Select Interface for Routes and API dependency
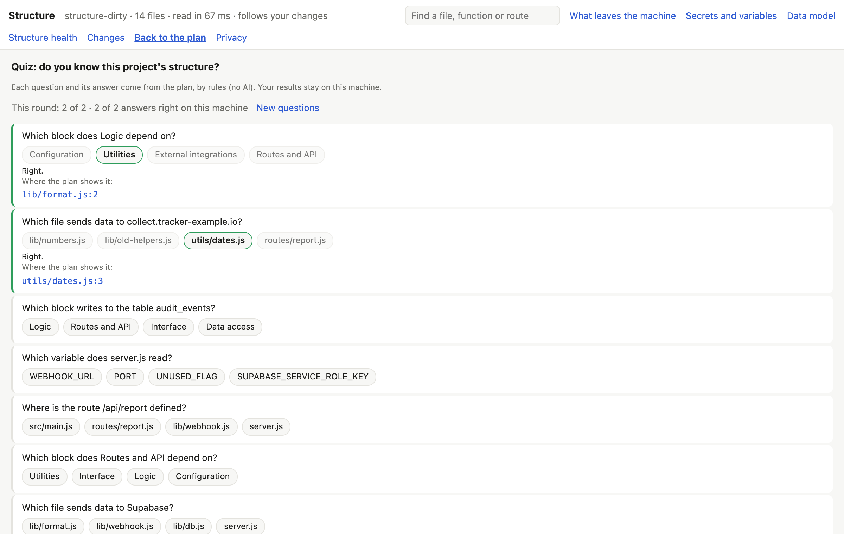The image size is (844, 534). [x=97, y=476]
